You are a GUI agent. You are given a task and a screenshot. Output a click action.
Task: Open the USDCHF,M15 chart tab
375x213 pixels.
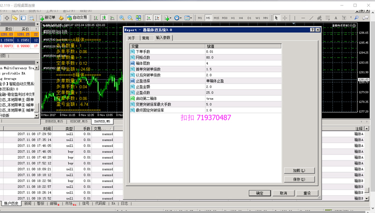tap(78, 121)
